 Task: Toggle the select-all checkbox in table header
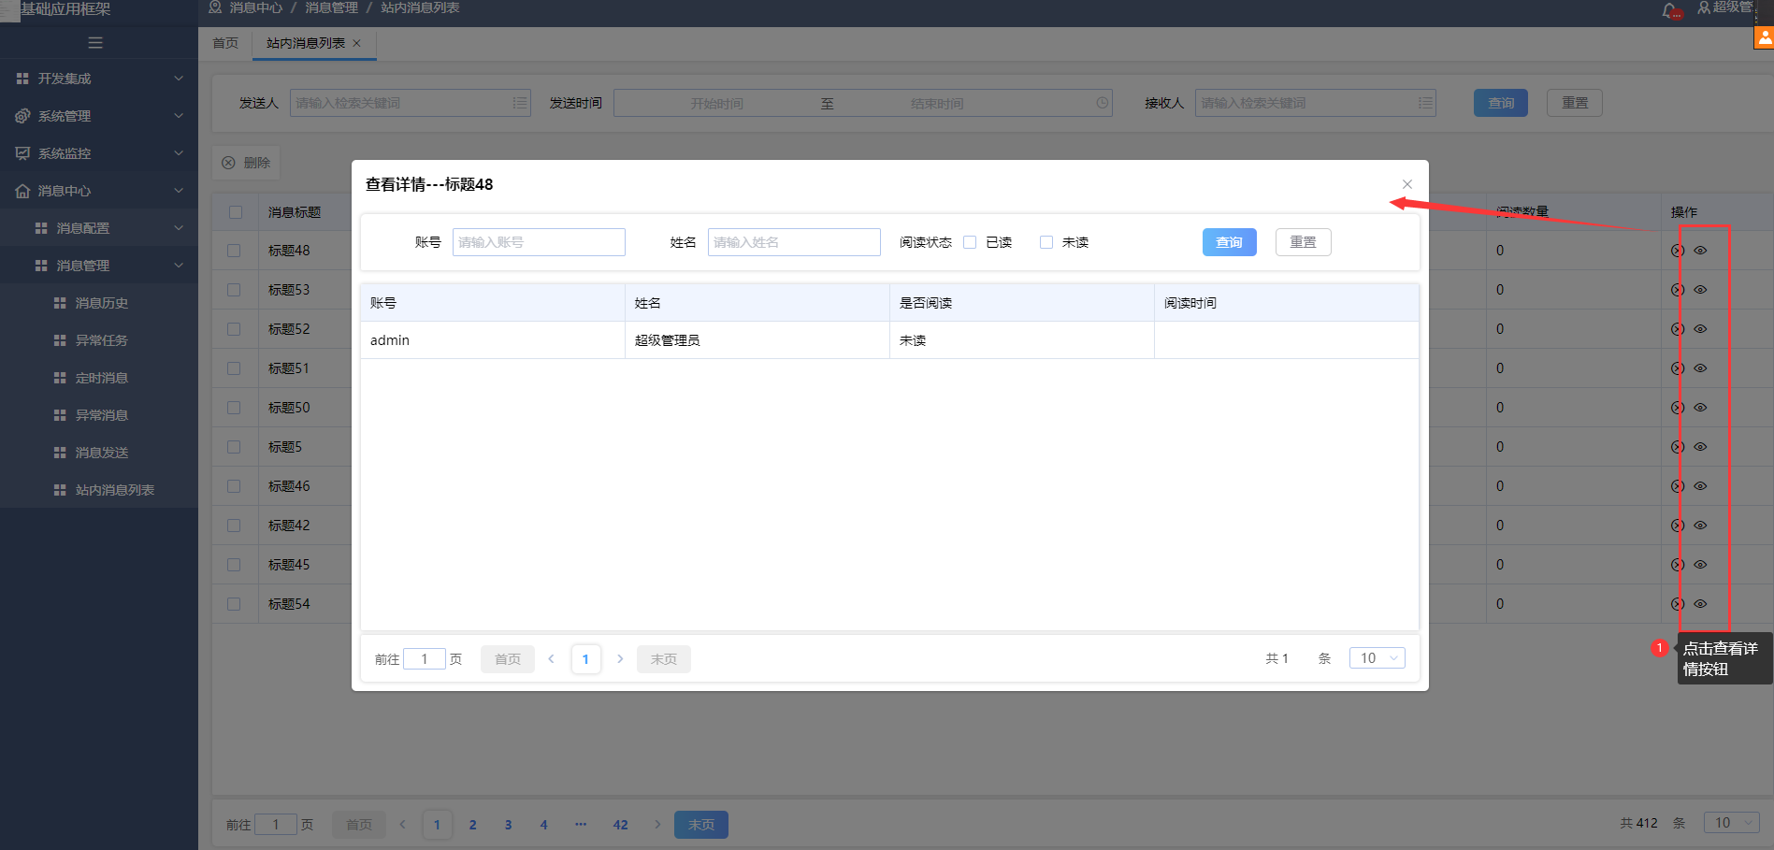(236, 212)
